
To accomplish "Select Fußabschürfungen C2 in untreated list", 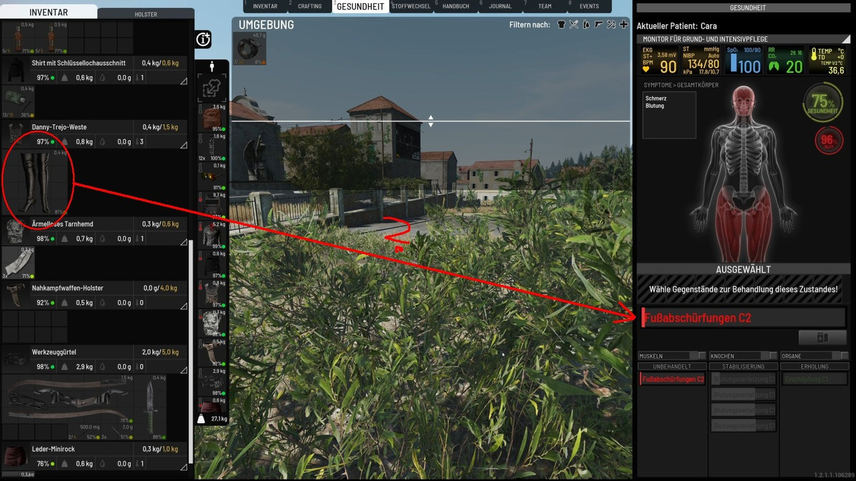I will pos(672,379).
